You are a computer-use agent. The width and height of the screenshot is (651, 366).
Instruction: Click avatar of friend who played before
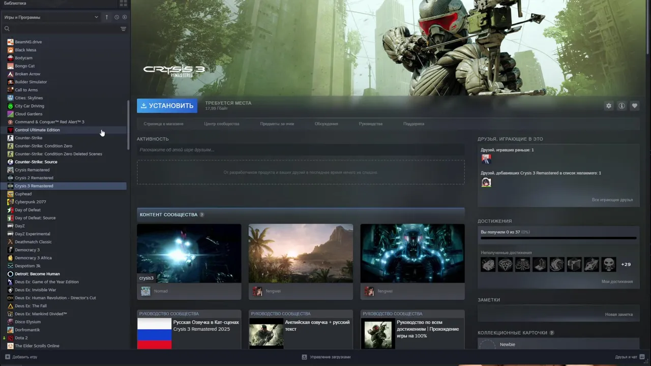pos(486,159)
